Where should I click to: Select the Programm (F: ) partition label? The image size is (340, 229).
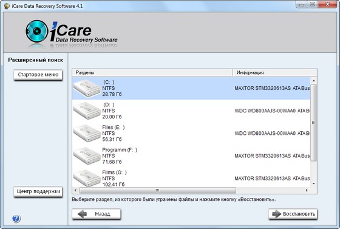tap(120, 150)
